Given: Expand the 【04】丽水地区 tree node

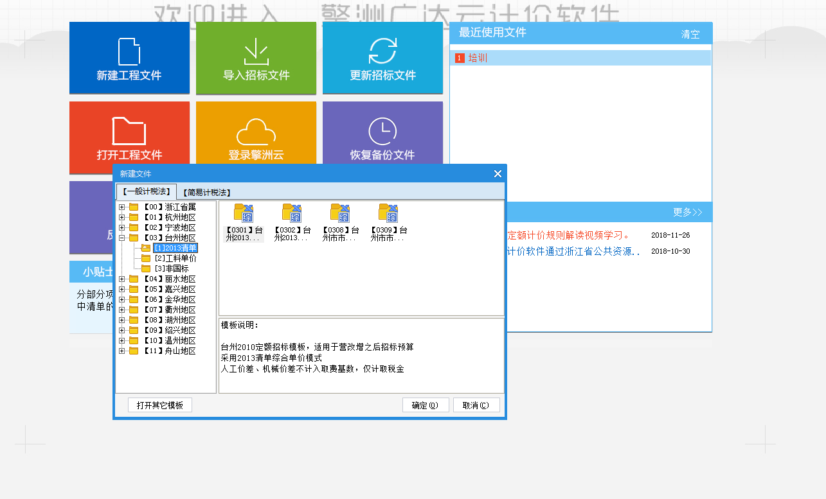Looking at the screenshot, I should pyautogui.click(x=121, y=279).
